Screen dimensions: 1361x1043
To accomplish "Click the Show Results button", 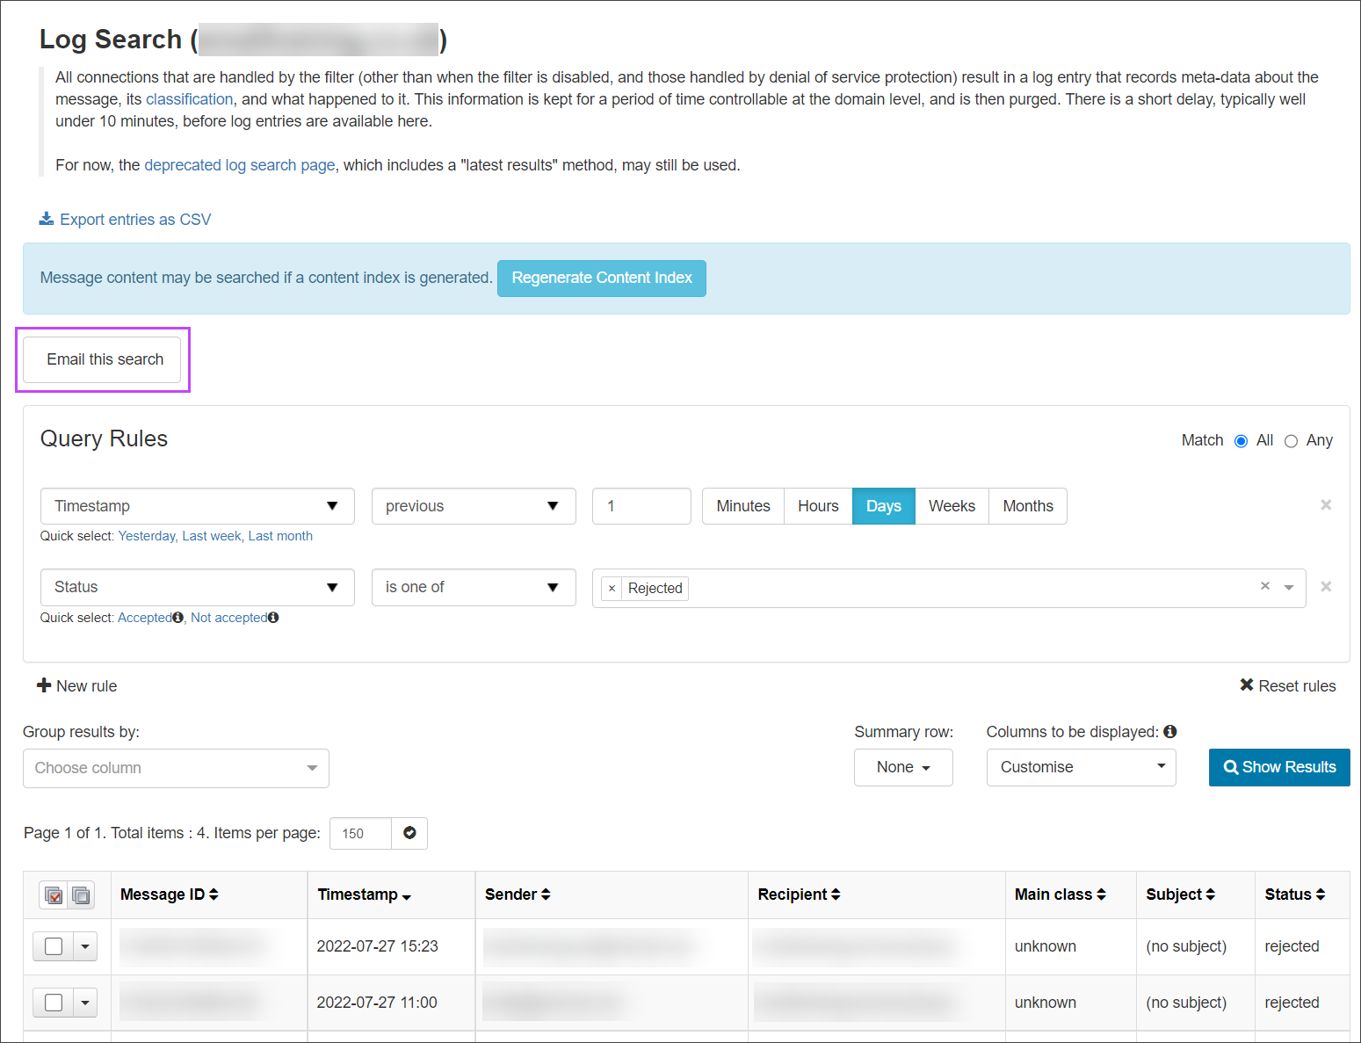I will (x=1278, y=767).
